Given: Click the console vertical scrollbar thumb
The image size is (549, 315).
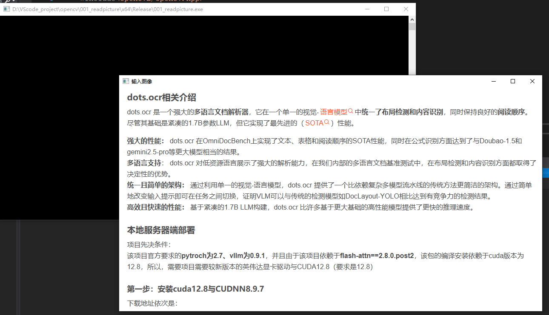Looking at the screenshot, I should pos(412,27).
